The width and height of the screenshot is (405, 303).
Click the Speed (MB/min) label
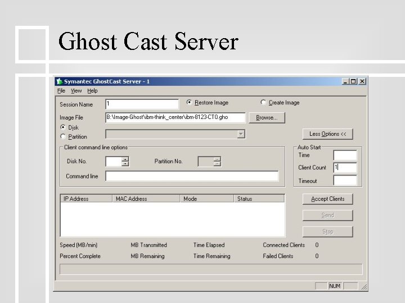79,245
